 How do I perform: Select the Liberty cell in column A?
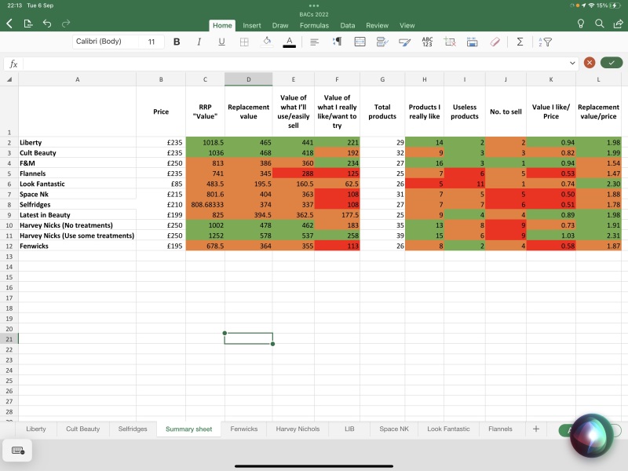click(x=77, y=143)
